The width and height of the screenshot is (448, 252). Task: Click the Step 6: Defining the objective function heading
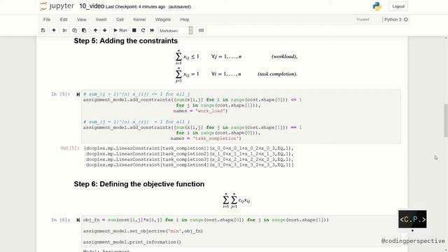pos(139,184)
